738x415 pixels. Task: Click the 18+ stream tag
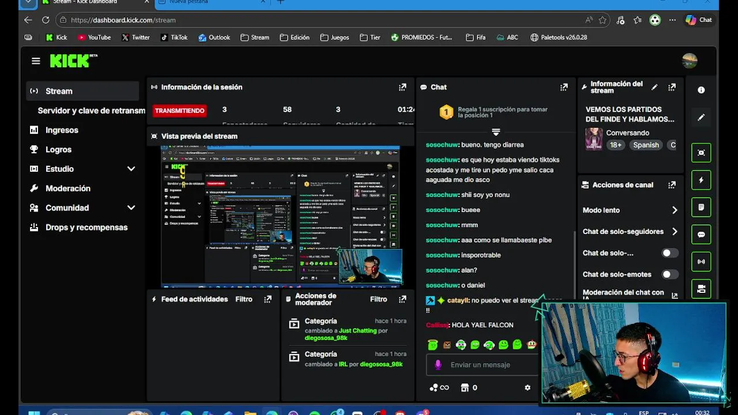tap(616, 145)
